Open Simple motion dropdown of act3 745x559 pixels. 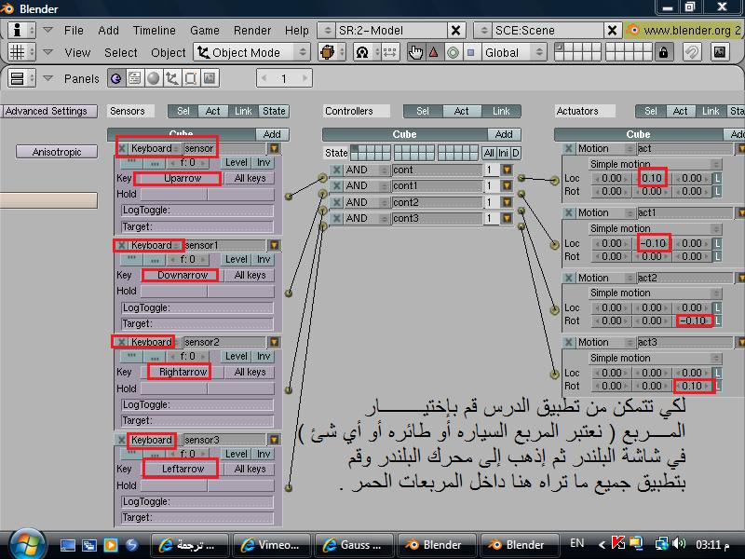(x=655, y=358)
